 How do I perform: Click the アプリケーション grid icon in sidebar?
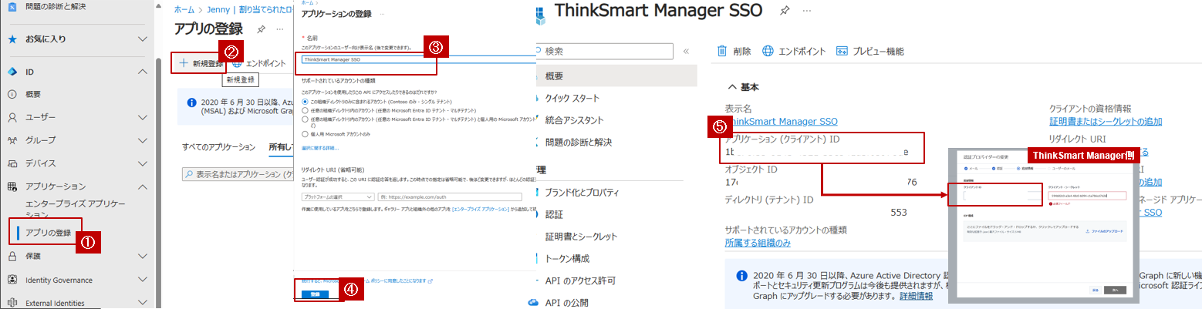click(x=12, y=186)
